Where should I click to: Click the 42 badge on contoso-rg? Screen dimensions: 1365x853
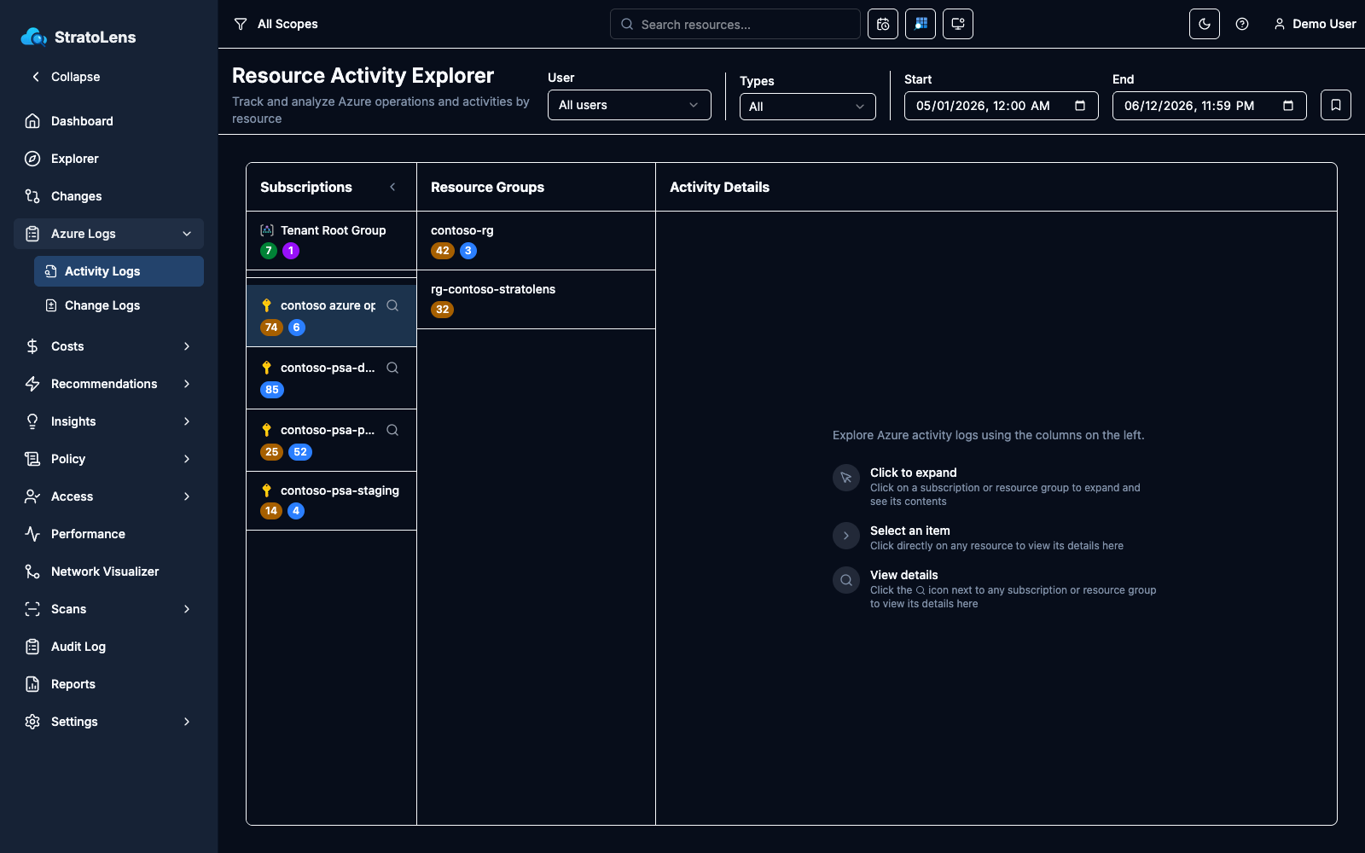[x=442, y=251]
